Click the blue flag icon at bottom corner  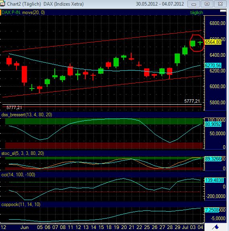click(x=216, y=227)
